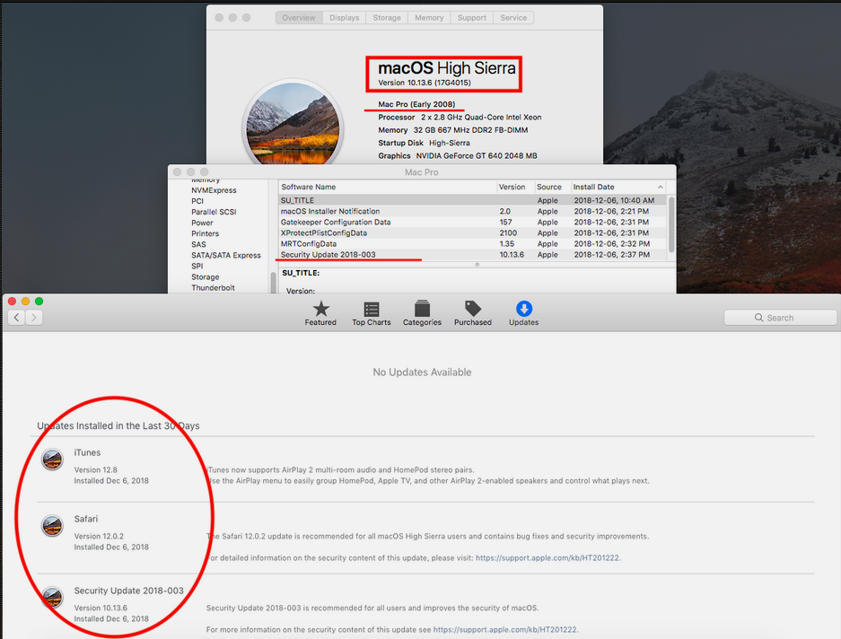Toggle the Install Date sort arrow
This screenshot has width=841, height=639.
point(661,187)
